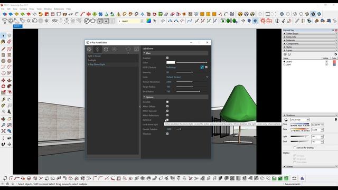Choose the Tape Measure tool
Screen dimensions: 338x190
tap(3, 100)
